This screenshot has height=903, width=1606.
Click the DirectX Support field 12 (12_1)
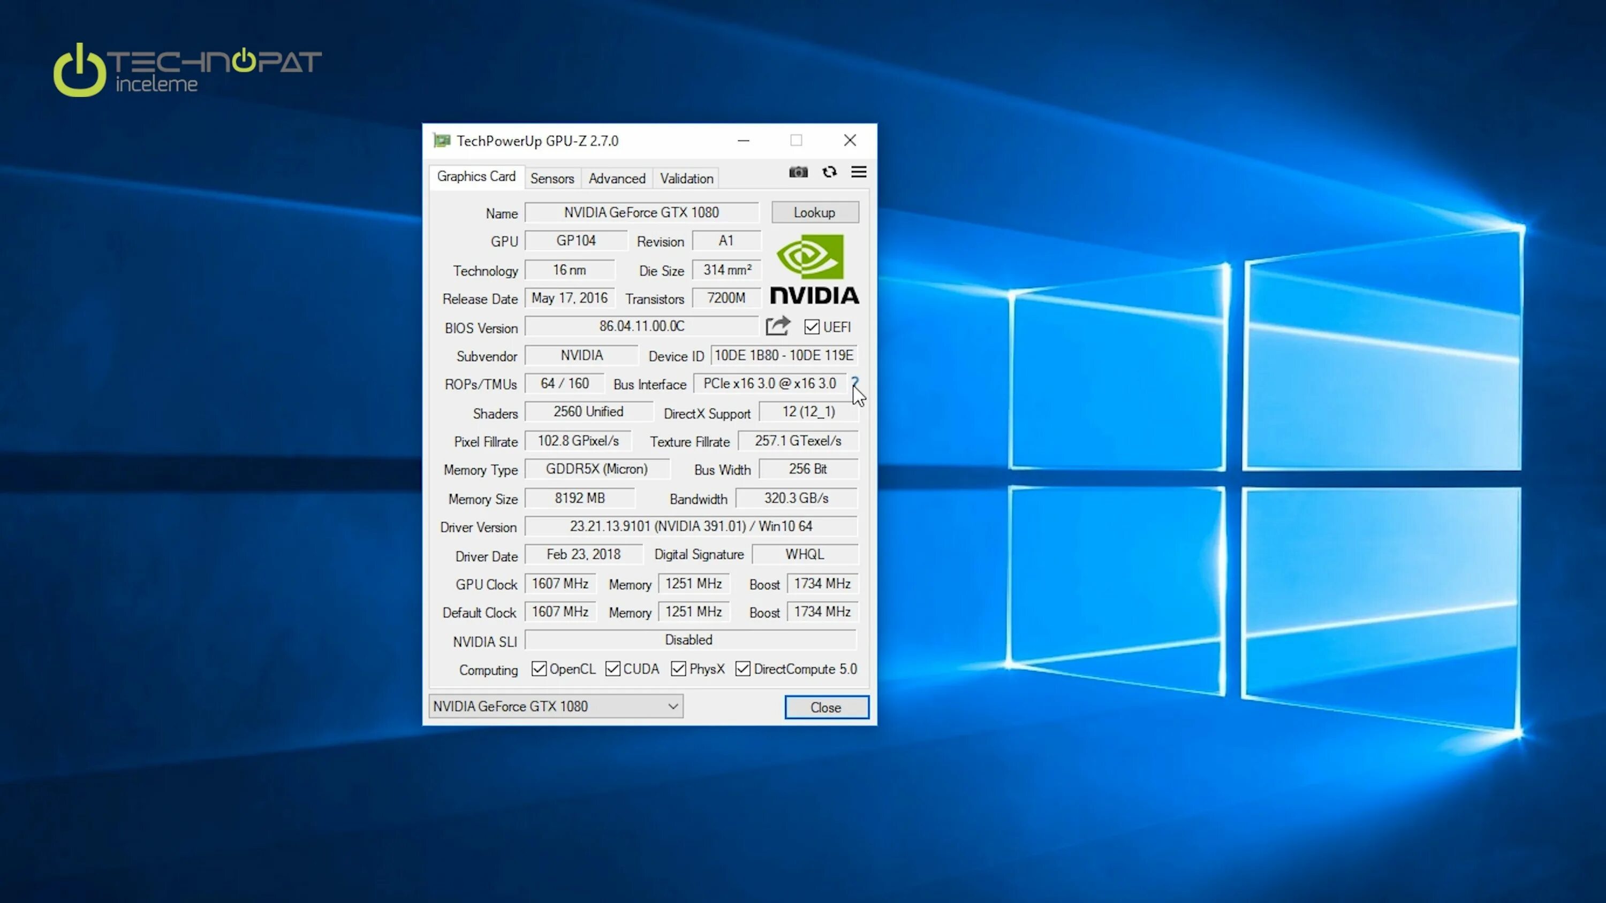(808, 412)
